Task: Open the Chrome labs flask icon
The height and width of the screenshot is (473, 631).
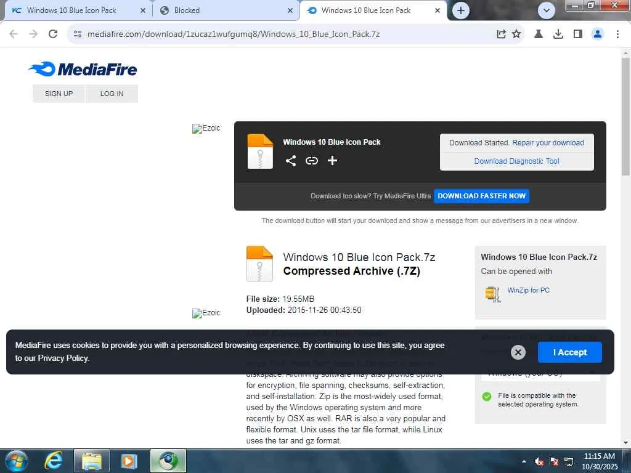Action: [539, 34]
